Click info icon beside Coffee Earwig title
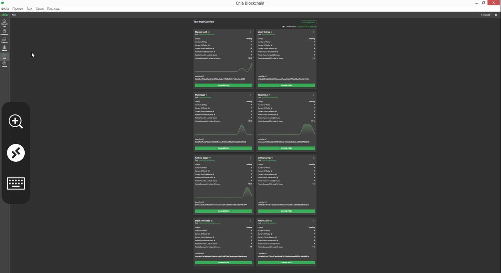Screen dimensions: 501x273 click(272, 158)
